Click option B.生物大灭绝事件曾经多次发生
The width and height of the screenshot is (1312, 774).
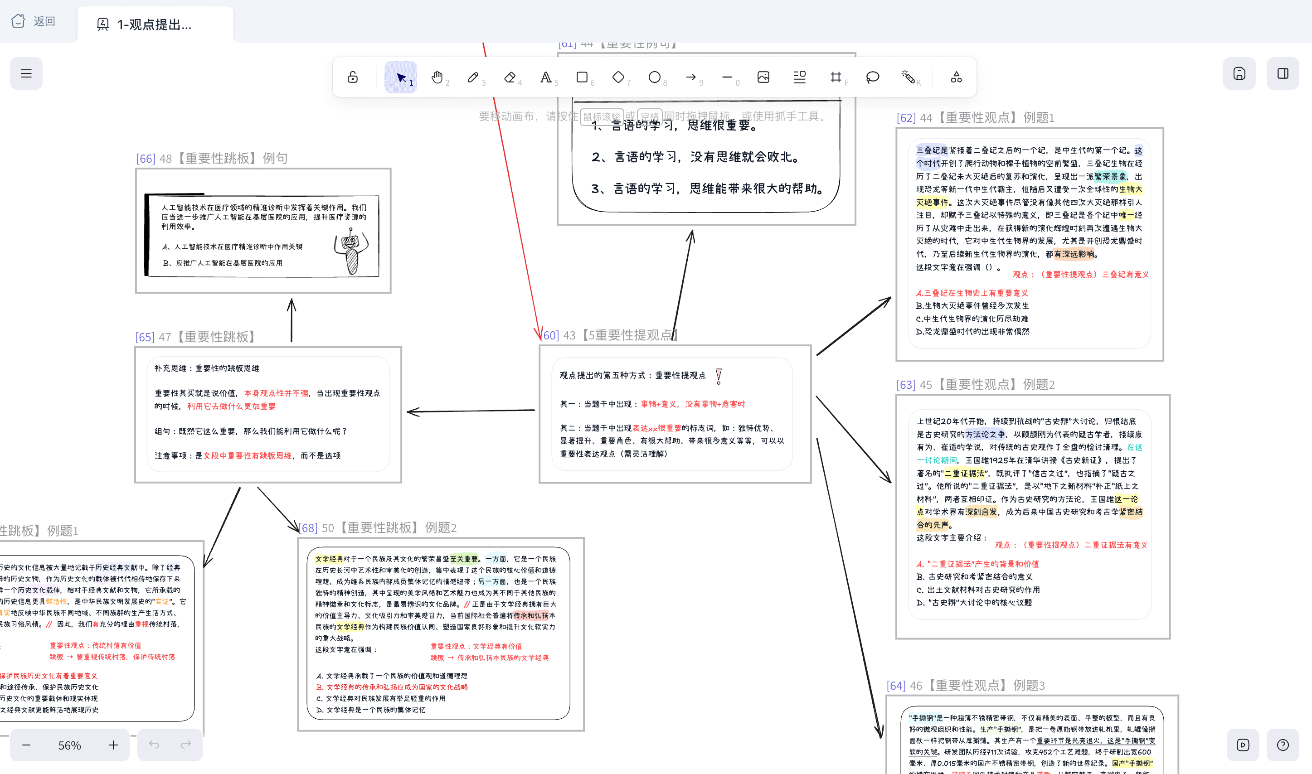972,305
